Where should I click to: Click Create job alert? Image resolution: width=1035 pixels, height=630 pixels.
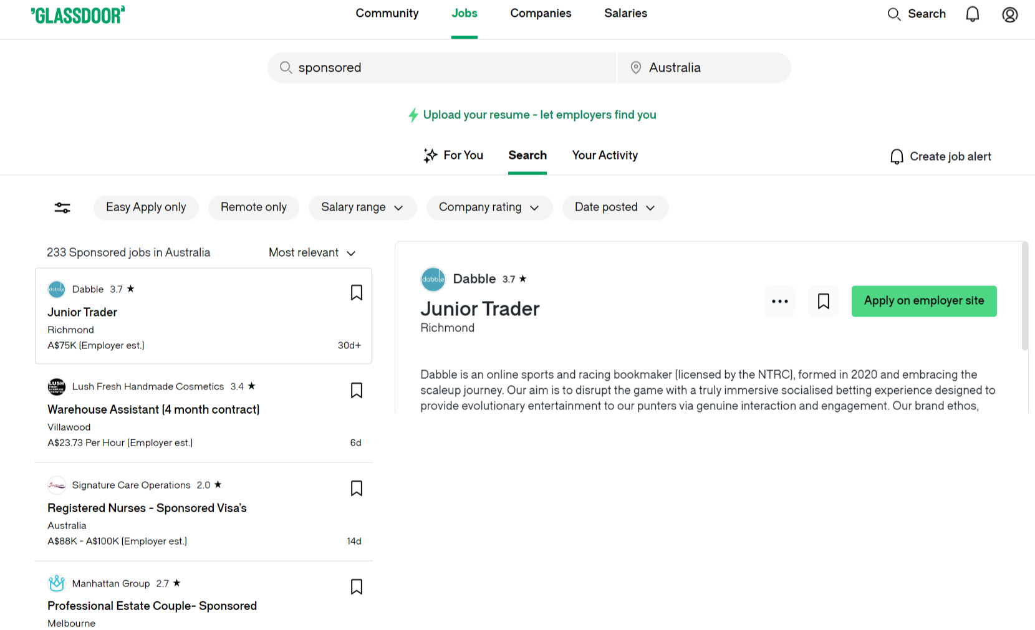click(x=941, y=156)
